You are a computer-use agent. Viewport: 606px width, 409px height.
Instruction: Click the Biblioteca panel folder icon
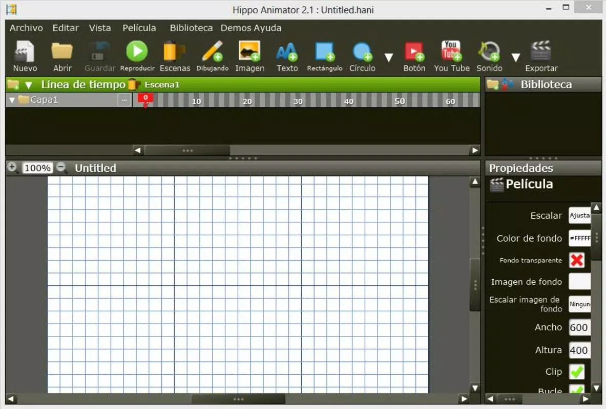click(x=493, y=84)
